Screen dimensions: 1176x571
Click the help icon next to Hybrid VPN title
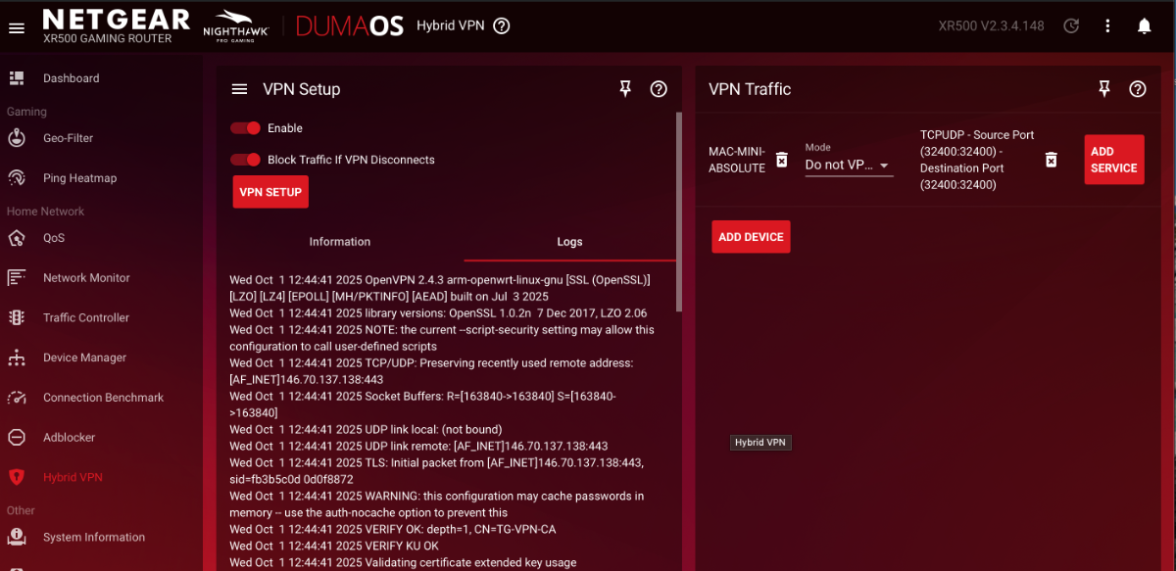pos(502,26)
